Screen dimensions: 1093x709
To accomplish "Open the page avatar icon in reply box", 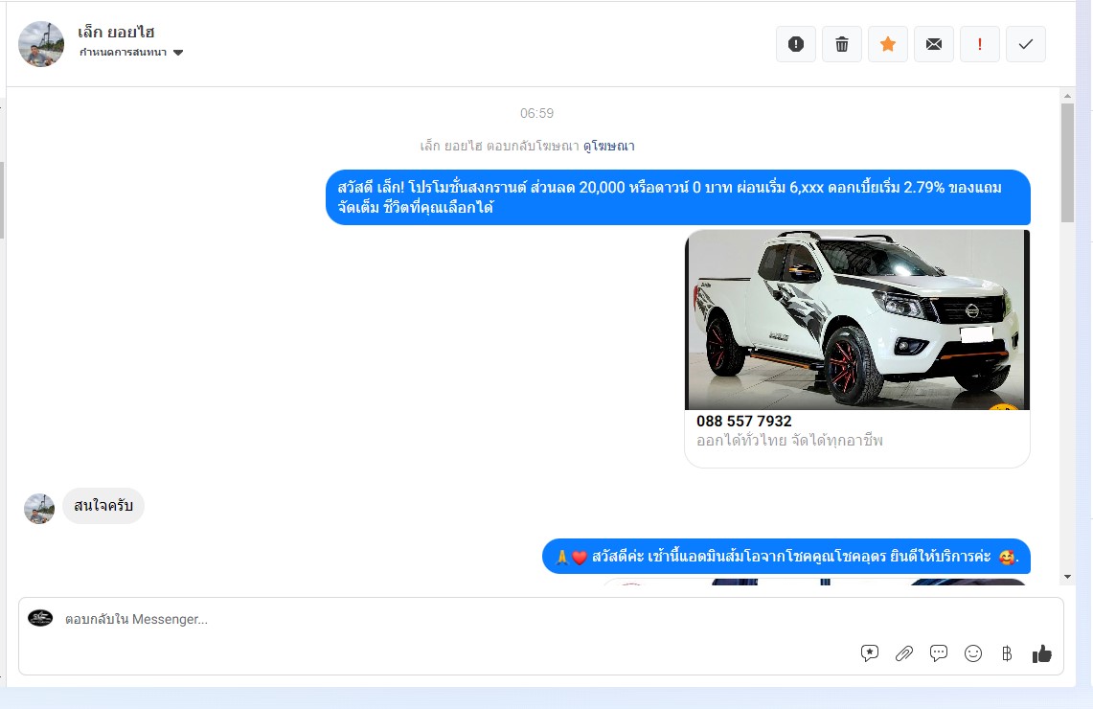I will pos(40,618).
